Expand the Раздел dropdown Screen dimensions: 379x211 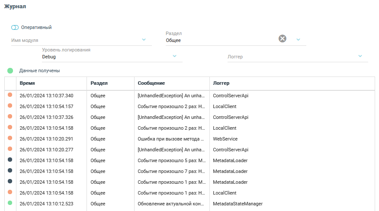tap(298, 40)
